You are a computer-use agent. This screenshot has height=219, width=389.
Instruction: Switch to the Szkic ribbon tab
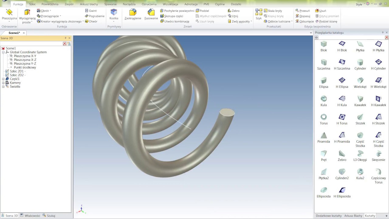coord(32,4)
